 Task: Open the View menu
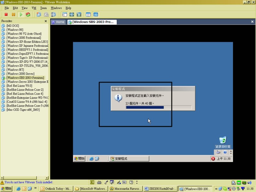click(x=25, y=8)
